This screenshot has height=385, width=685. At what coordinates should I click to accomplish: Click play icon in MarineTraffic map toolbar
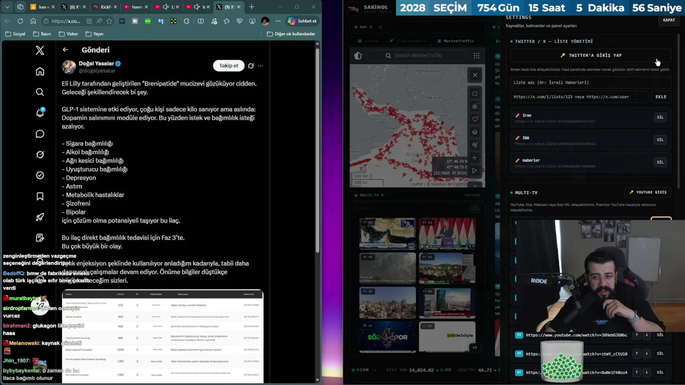[475, 171]
